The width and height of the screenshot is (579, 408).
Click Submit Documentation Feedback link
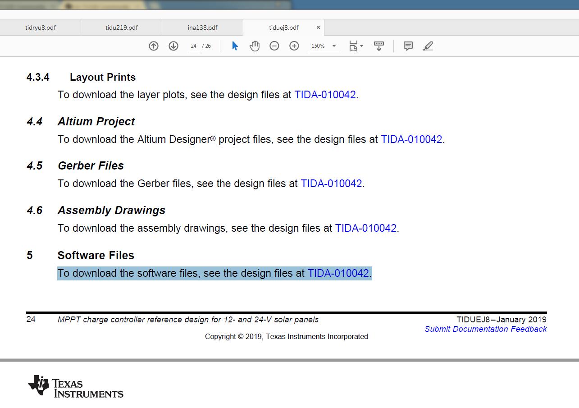486,329
